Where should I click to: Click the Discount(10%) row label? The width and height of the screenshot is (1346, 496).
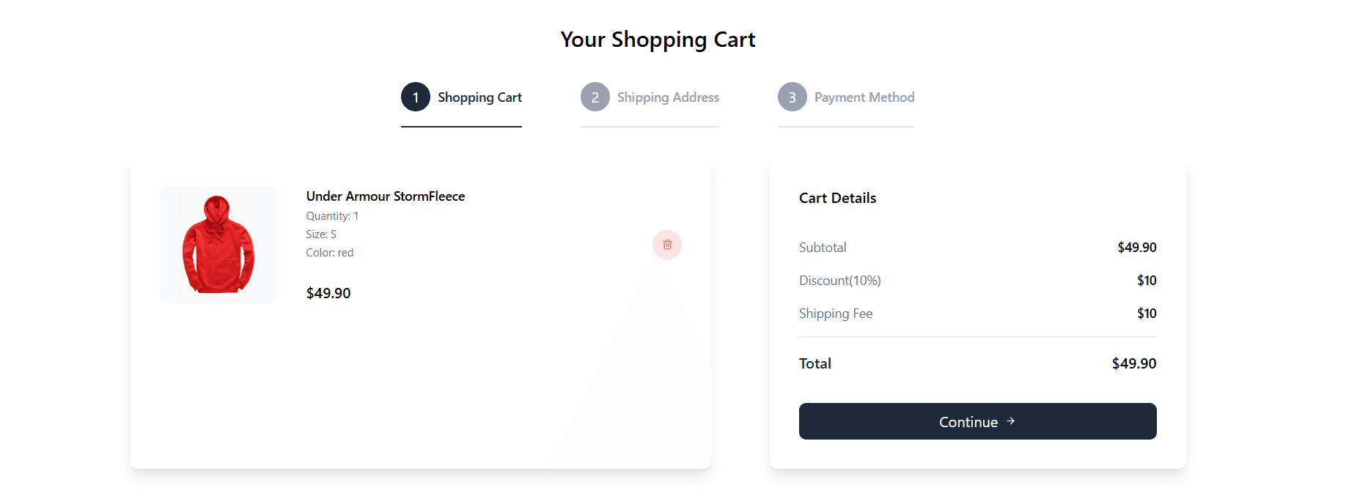pyautogui.click(x=840, y=281)
